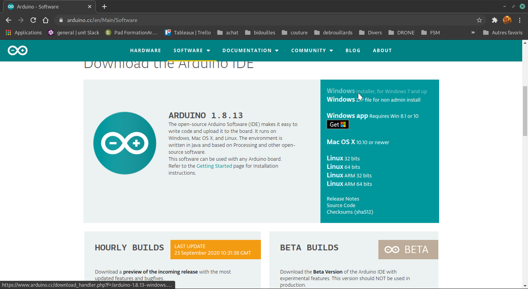Click the Arduino infinity logo in the navigation bar
Image resolution: width=528 pixels, height=289 pixels.
(18, 50)
